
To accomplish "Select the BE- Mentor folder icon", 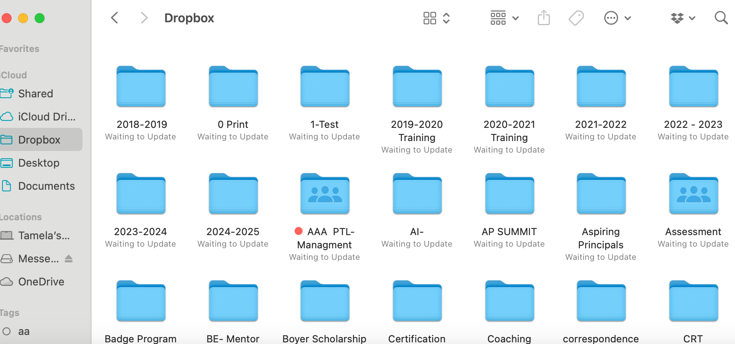I will click(x=233, y=301).
